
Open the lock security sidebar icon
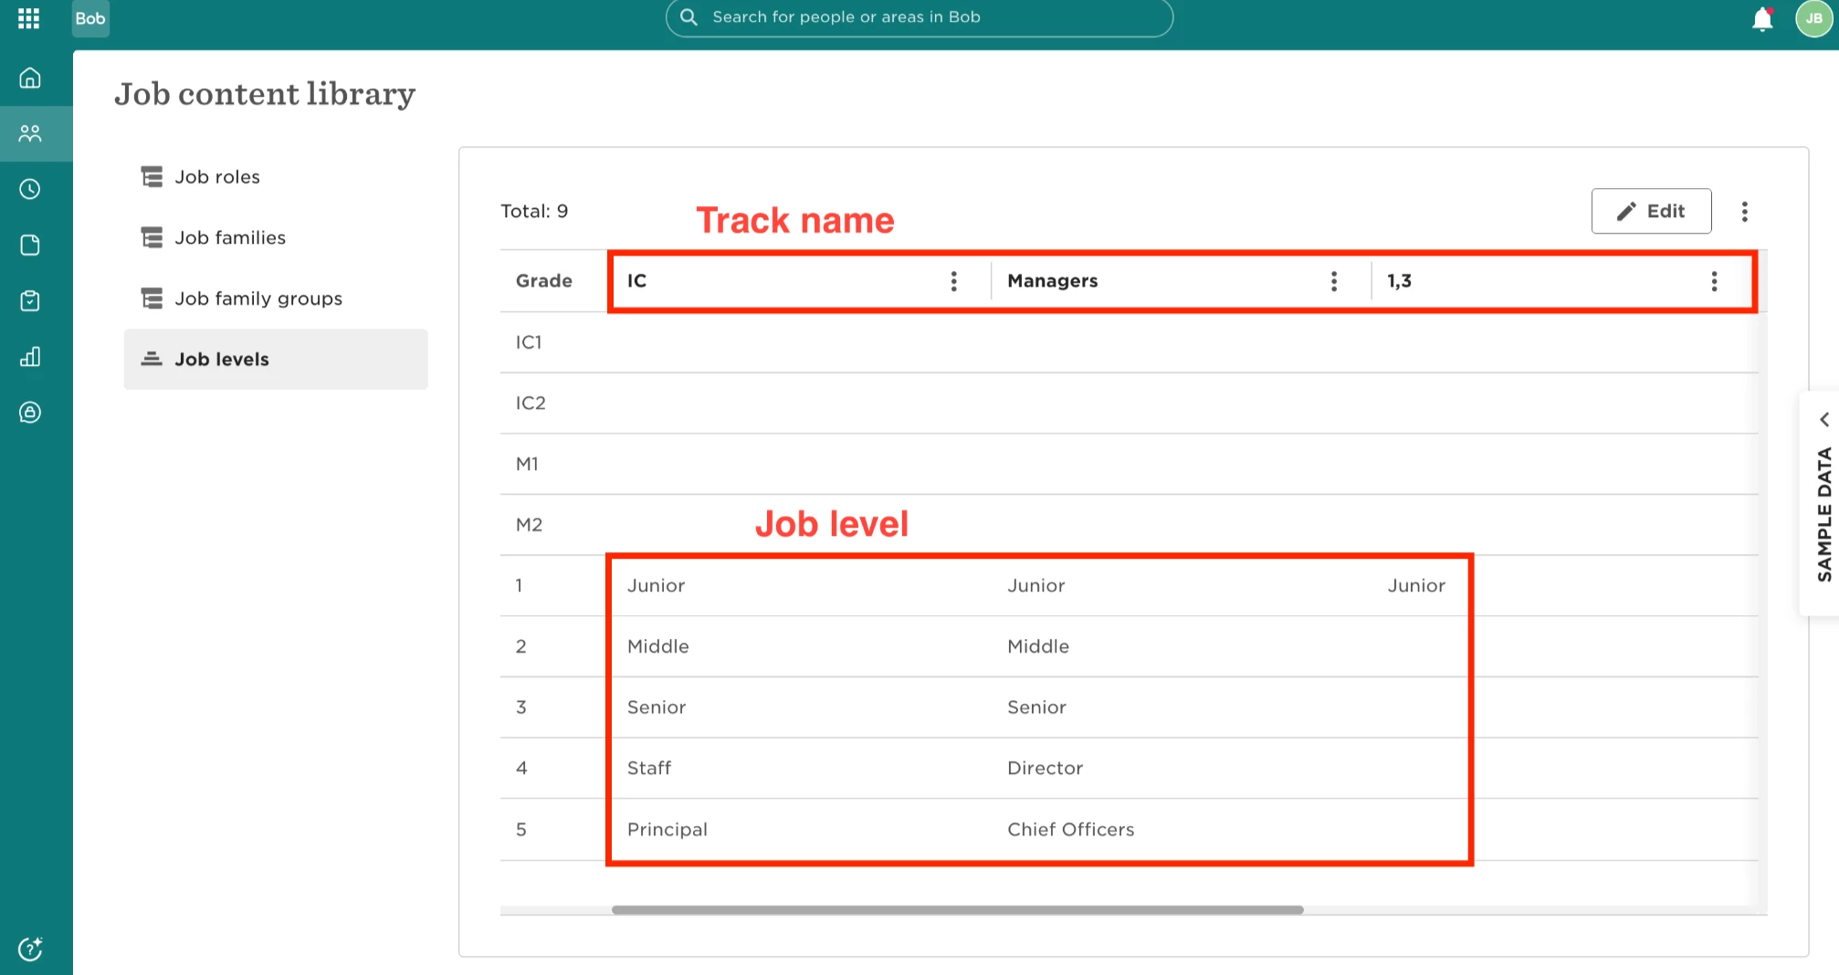[x=30, y=412]
